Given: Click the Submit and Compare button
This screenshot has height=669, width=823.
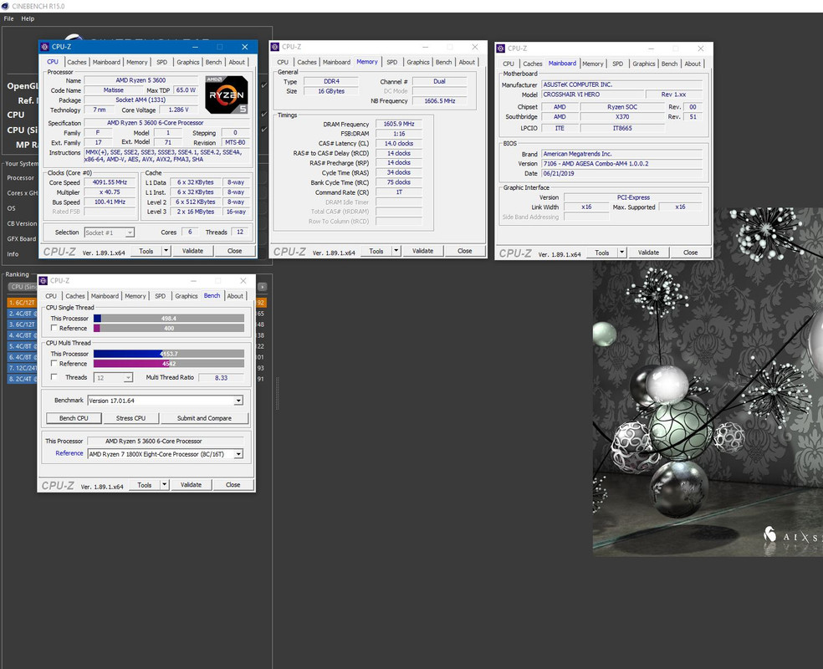Looking at the screenshot, I should tap(204, 418).
